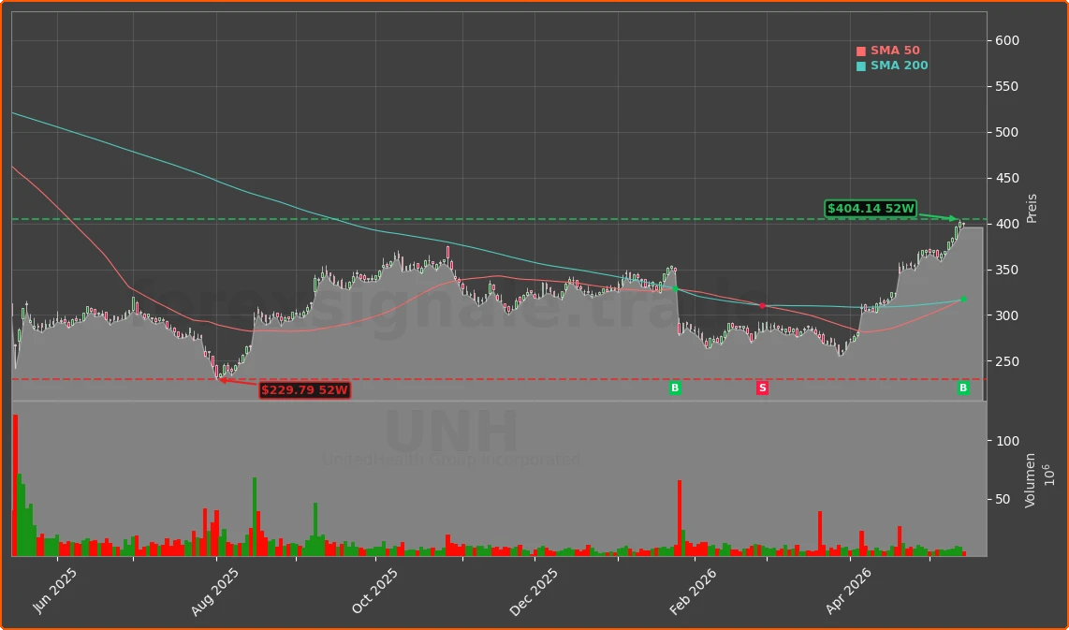Click the 300 price axis tick
1069x630 pixels.
tap(1007, 315)
